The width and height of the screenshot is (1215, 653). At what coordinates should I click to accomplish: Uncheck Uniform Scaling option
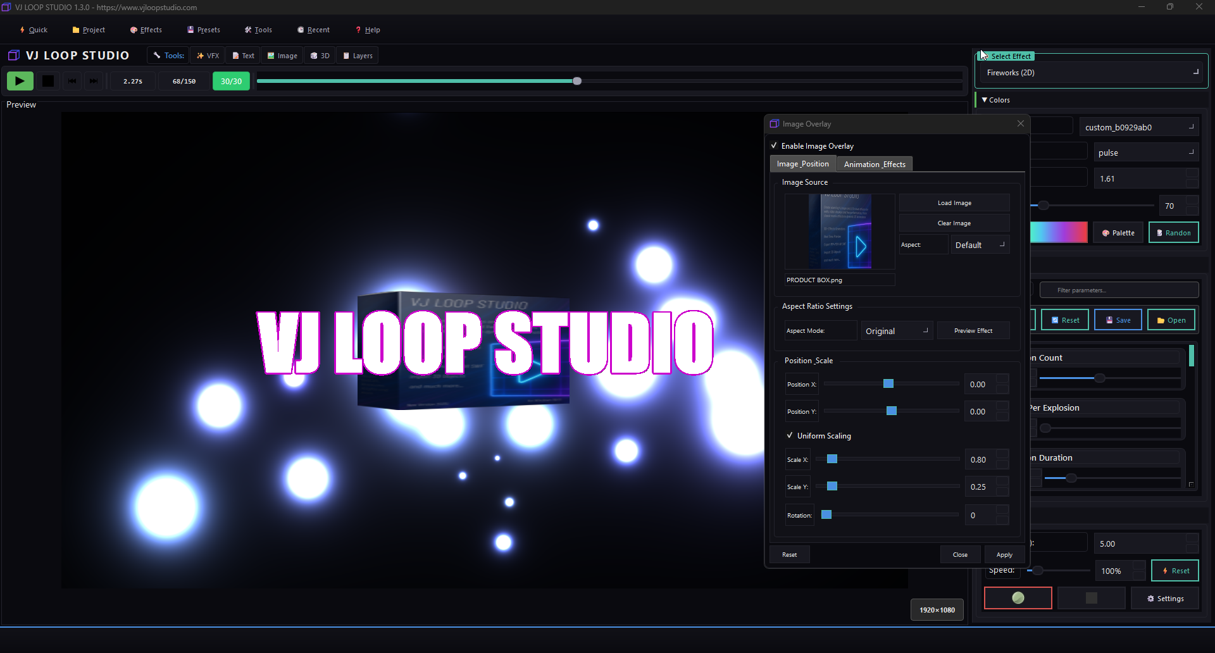(790, 435)
